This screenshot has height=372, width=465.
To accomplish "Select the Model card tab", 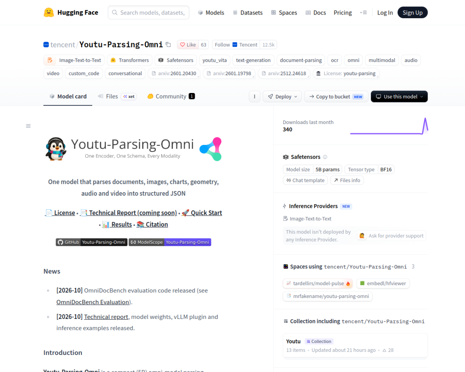I will (68, 96).
